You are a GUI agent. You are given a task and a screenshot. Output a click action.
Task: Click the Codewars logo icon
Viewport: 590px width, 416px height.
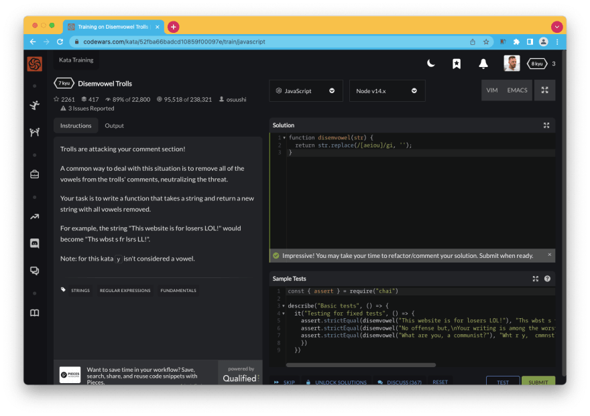[35, 64]
